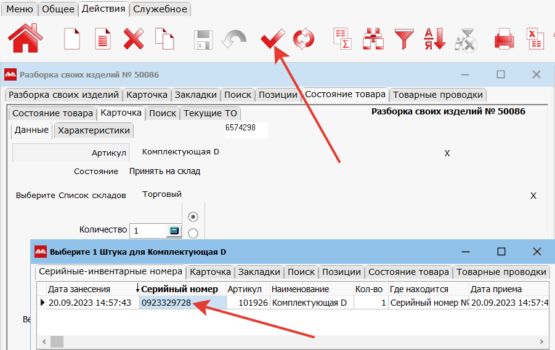This screenshot has height=350, width=555.
Task: Apply changes with red checkmark icon
Action: (272, 39)
